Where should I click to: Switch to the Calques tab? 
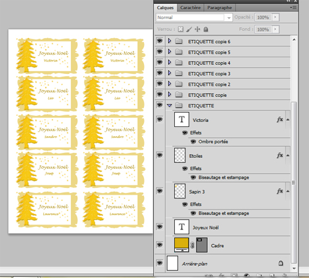[x=165, y=8]
